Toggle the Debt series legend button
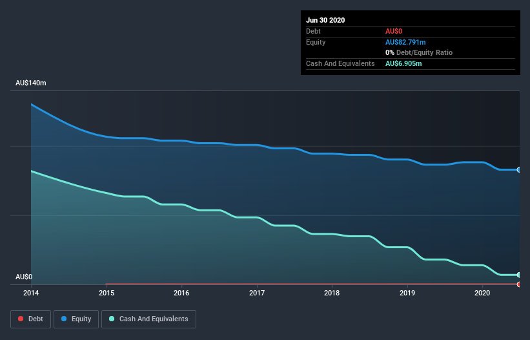This screenshot has height=340, width=530. coord(31,319)
